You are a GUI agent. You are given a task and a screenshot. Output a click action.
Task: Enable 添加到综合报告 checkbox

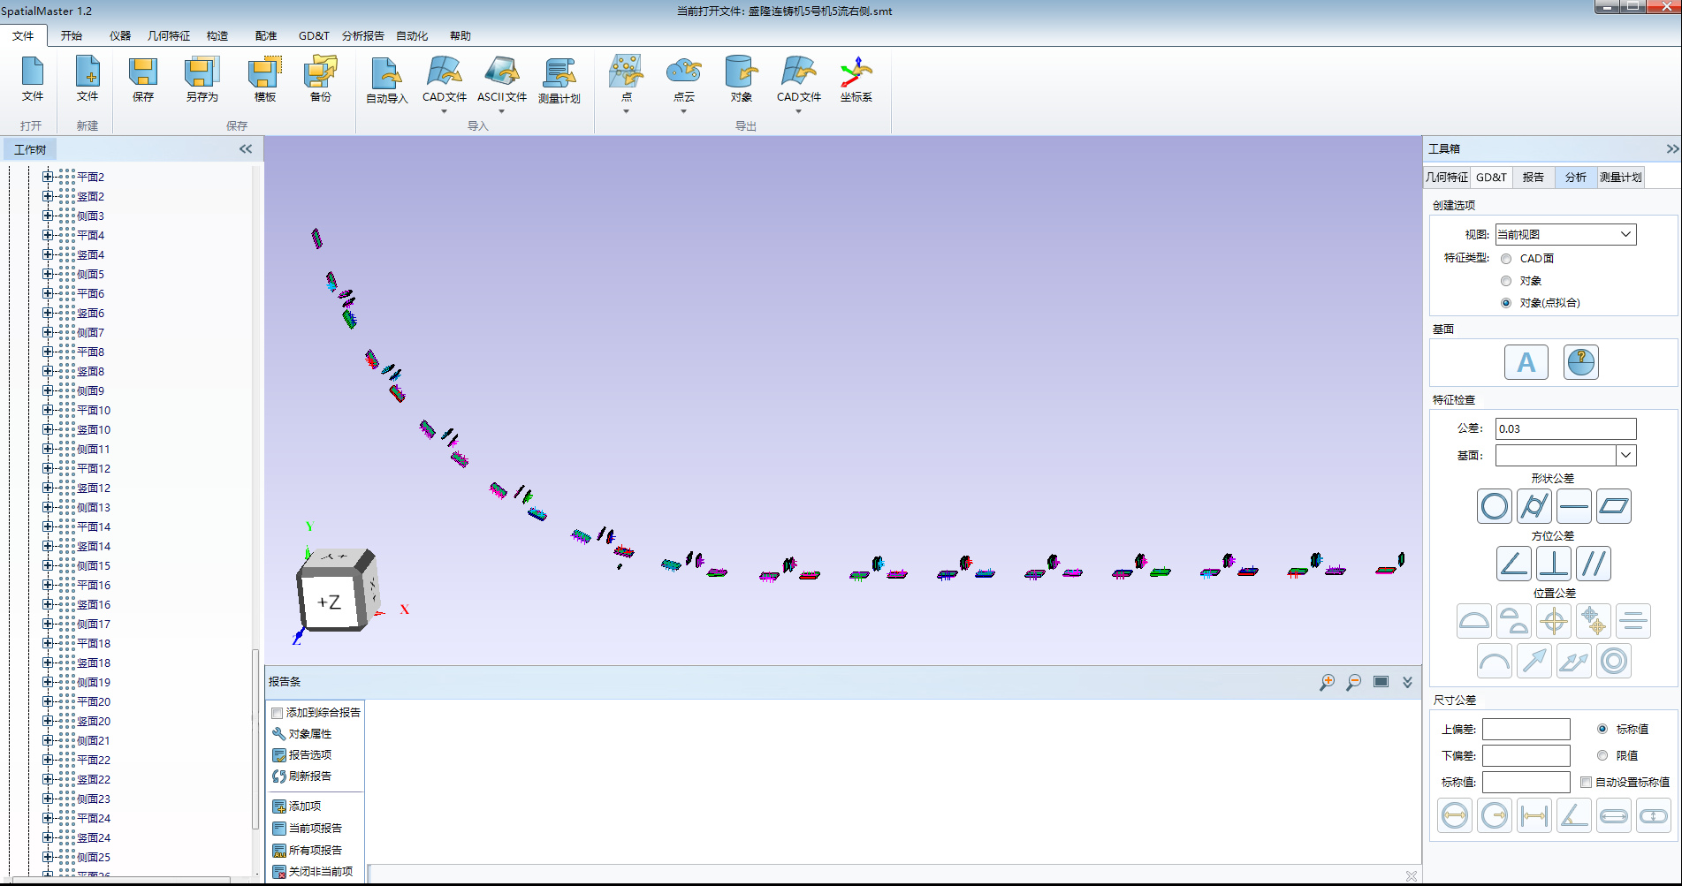click(x=278, y=713)
